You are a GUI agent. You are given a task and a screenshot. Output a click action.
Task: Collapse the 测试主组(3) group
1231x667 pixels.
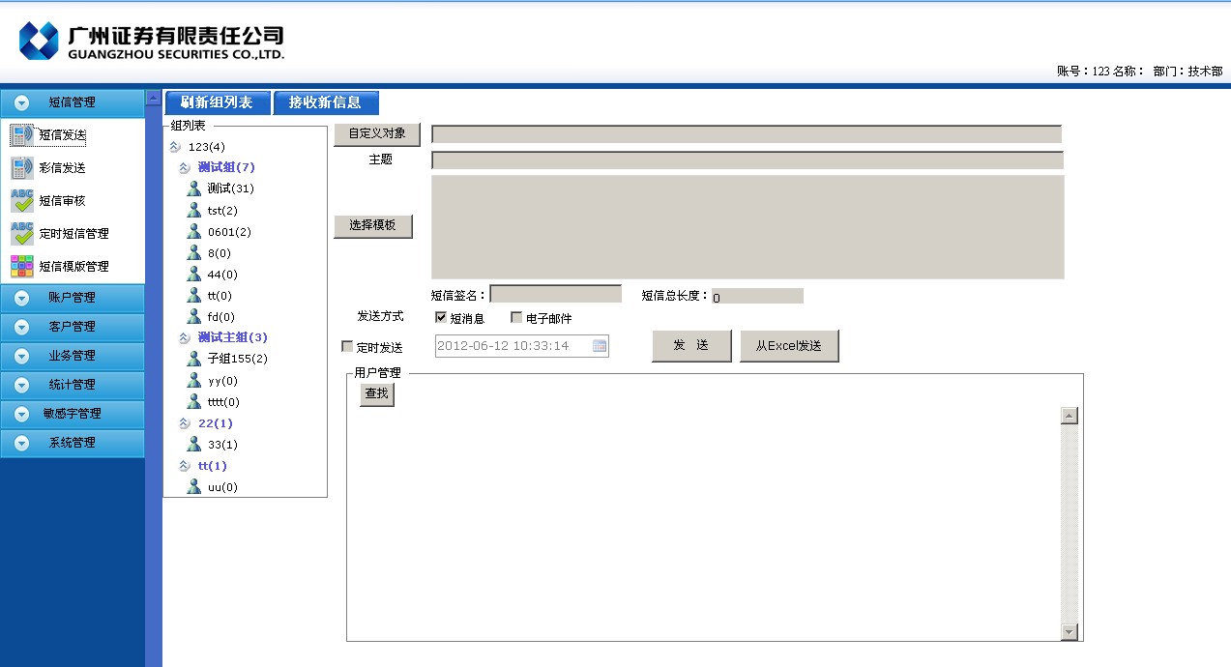click(x=185, y=337)
